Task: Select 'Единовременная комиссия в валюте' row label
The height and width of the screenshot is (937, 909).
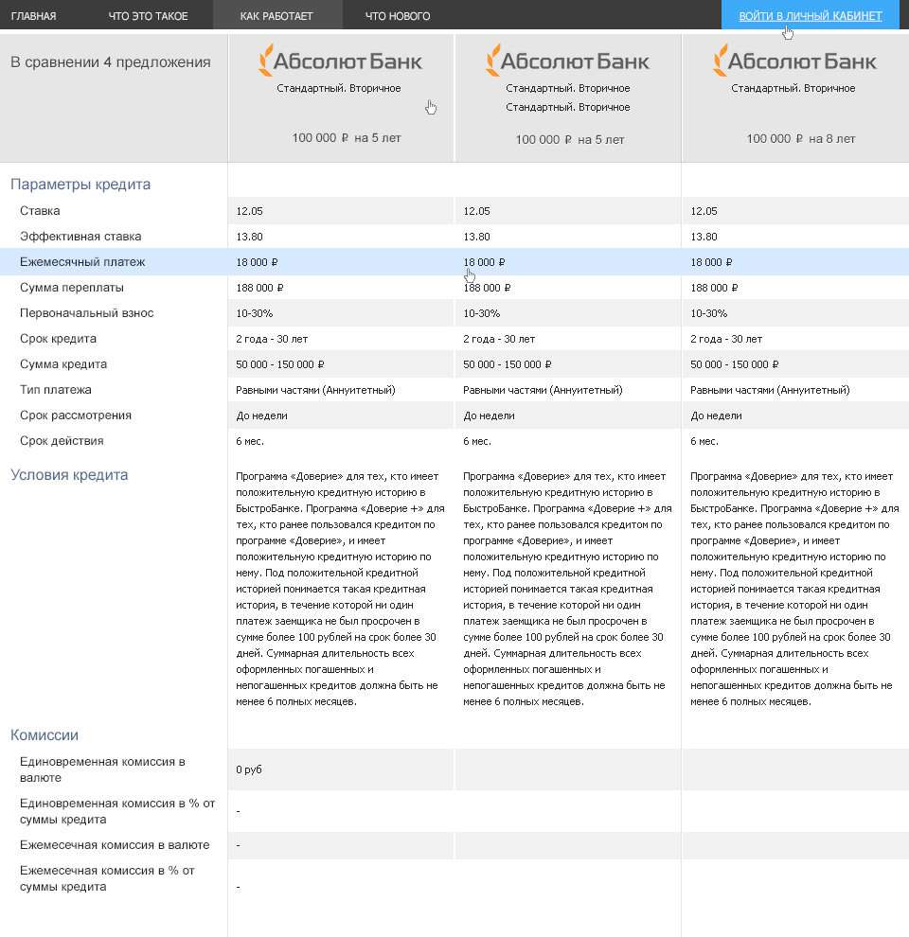Action: click(102, 769)
